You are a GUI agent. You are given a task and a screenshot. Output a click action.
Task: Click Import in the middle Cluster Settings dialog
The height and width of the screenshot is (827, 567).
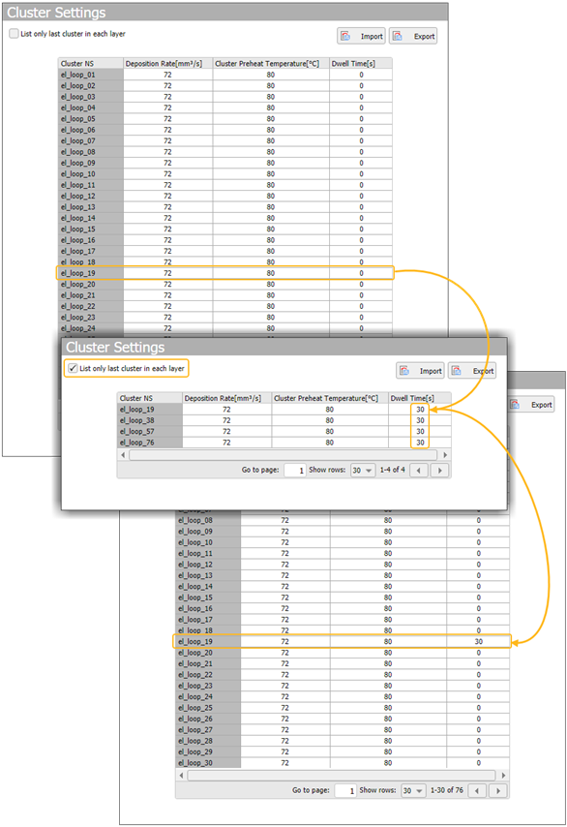click(x=420, y=370)
